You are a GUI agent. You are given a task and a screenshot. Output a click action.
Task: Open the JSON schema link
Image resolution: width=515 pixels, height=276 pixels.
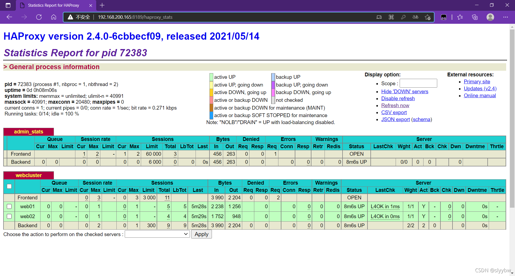pos(421,120)
